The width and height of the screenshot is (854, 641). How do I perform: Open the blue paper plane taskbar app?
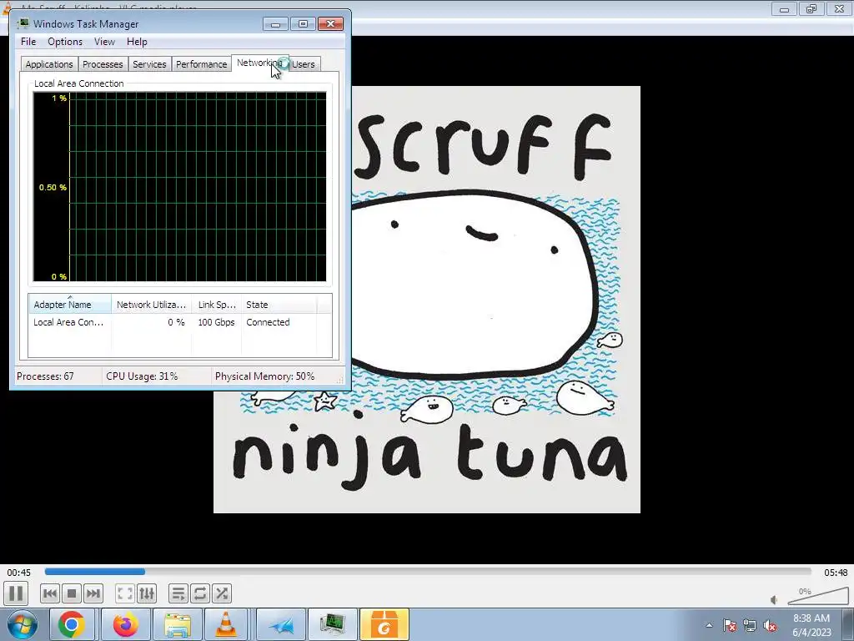coord(281,624)
